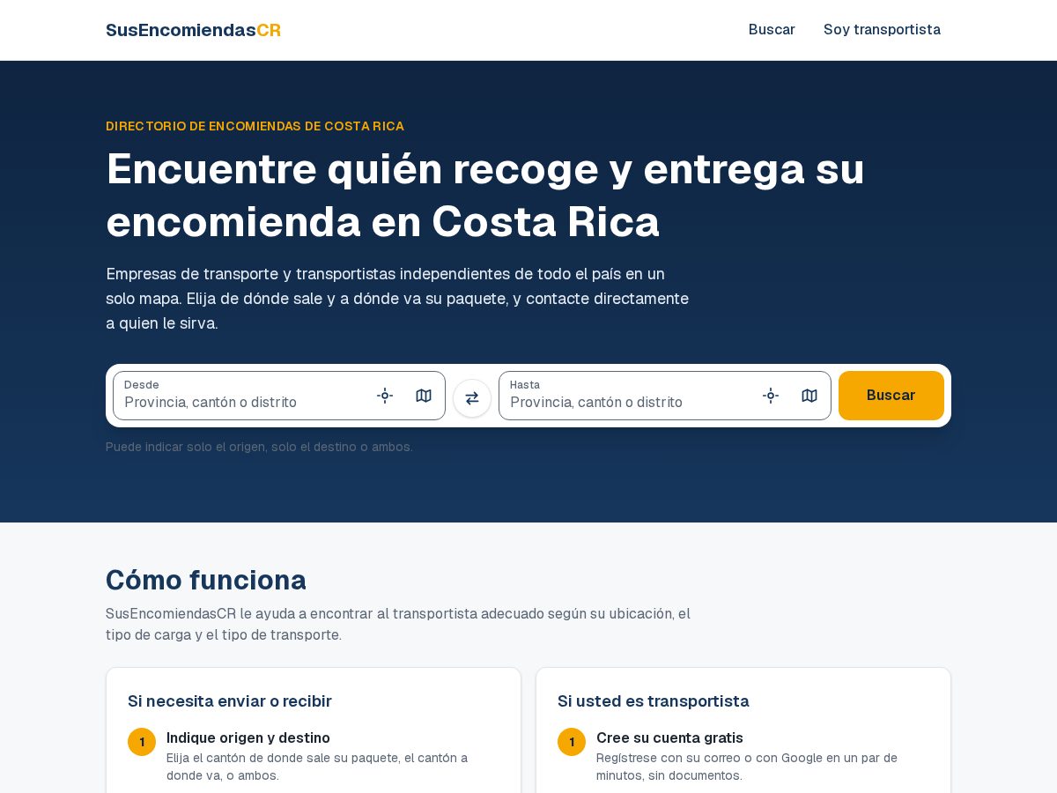Select 'Si usted es transportista' heading
The height and width of the screenshot is (793, 1057).
654,701
